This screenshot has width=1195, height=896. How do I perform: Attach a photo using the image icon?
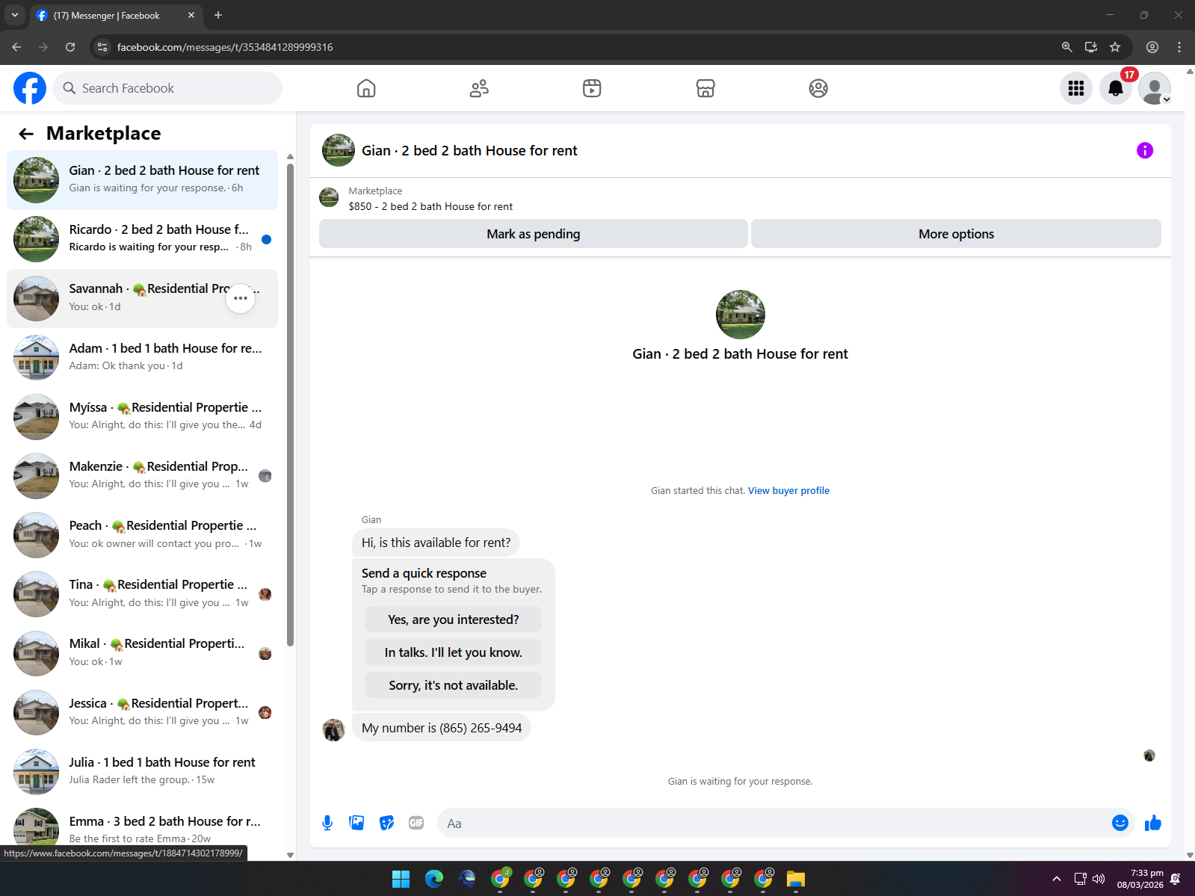click(356, 823)
